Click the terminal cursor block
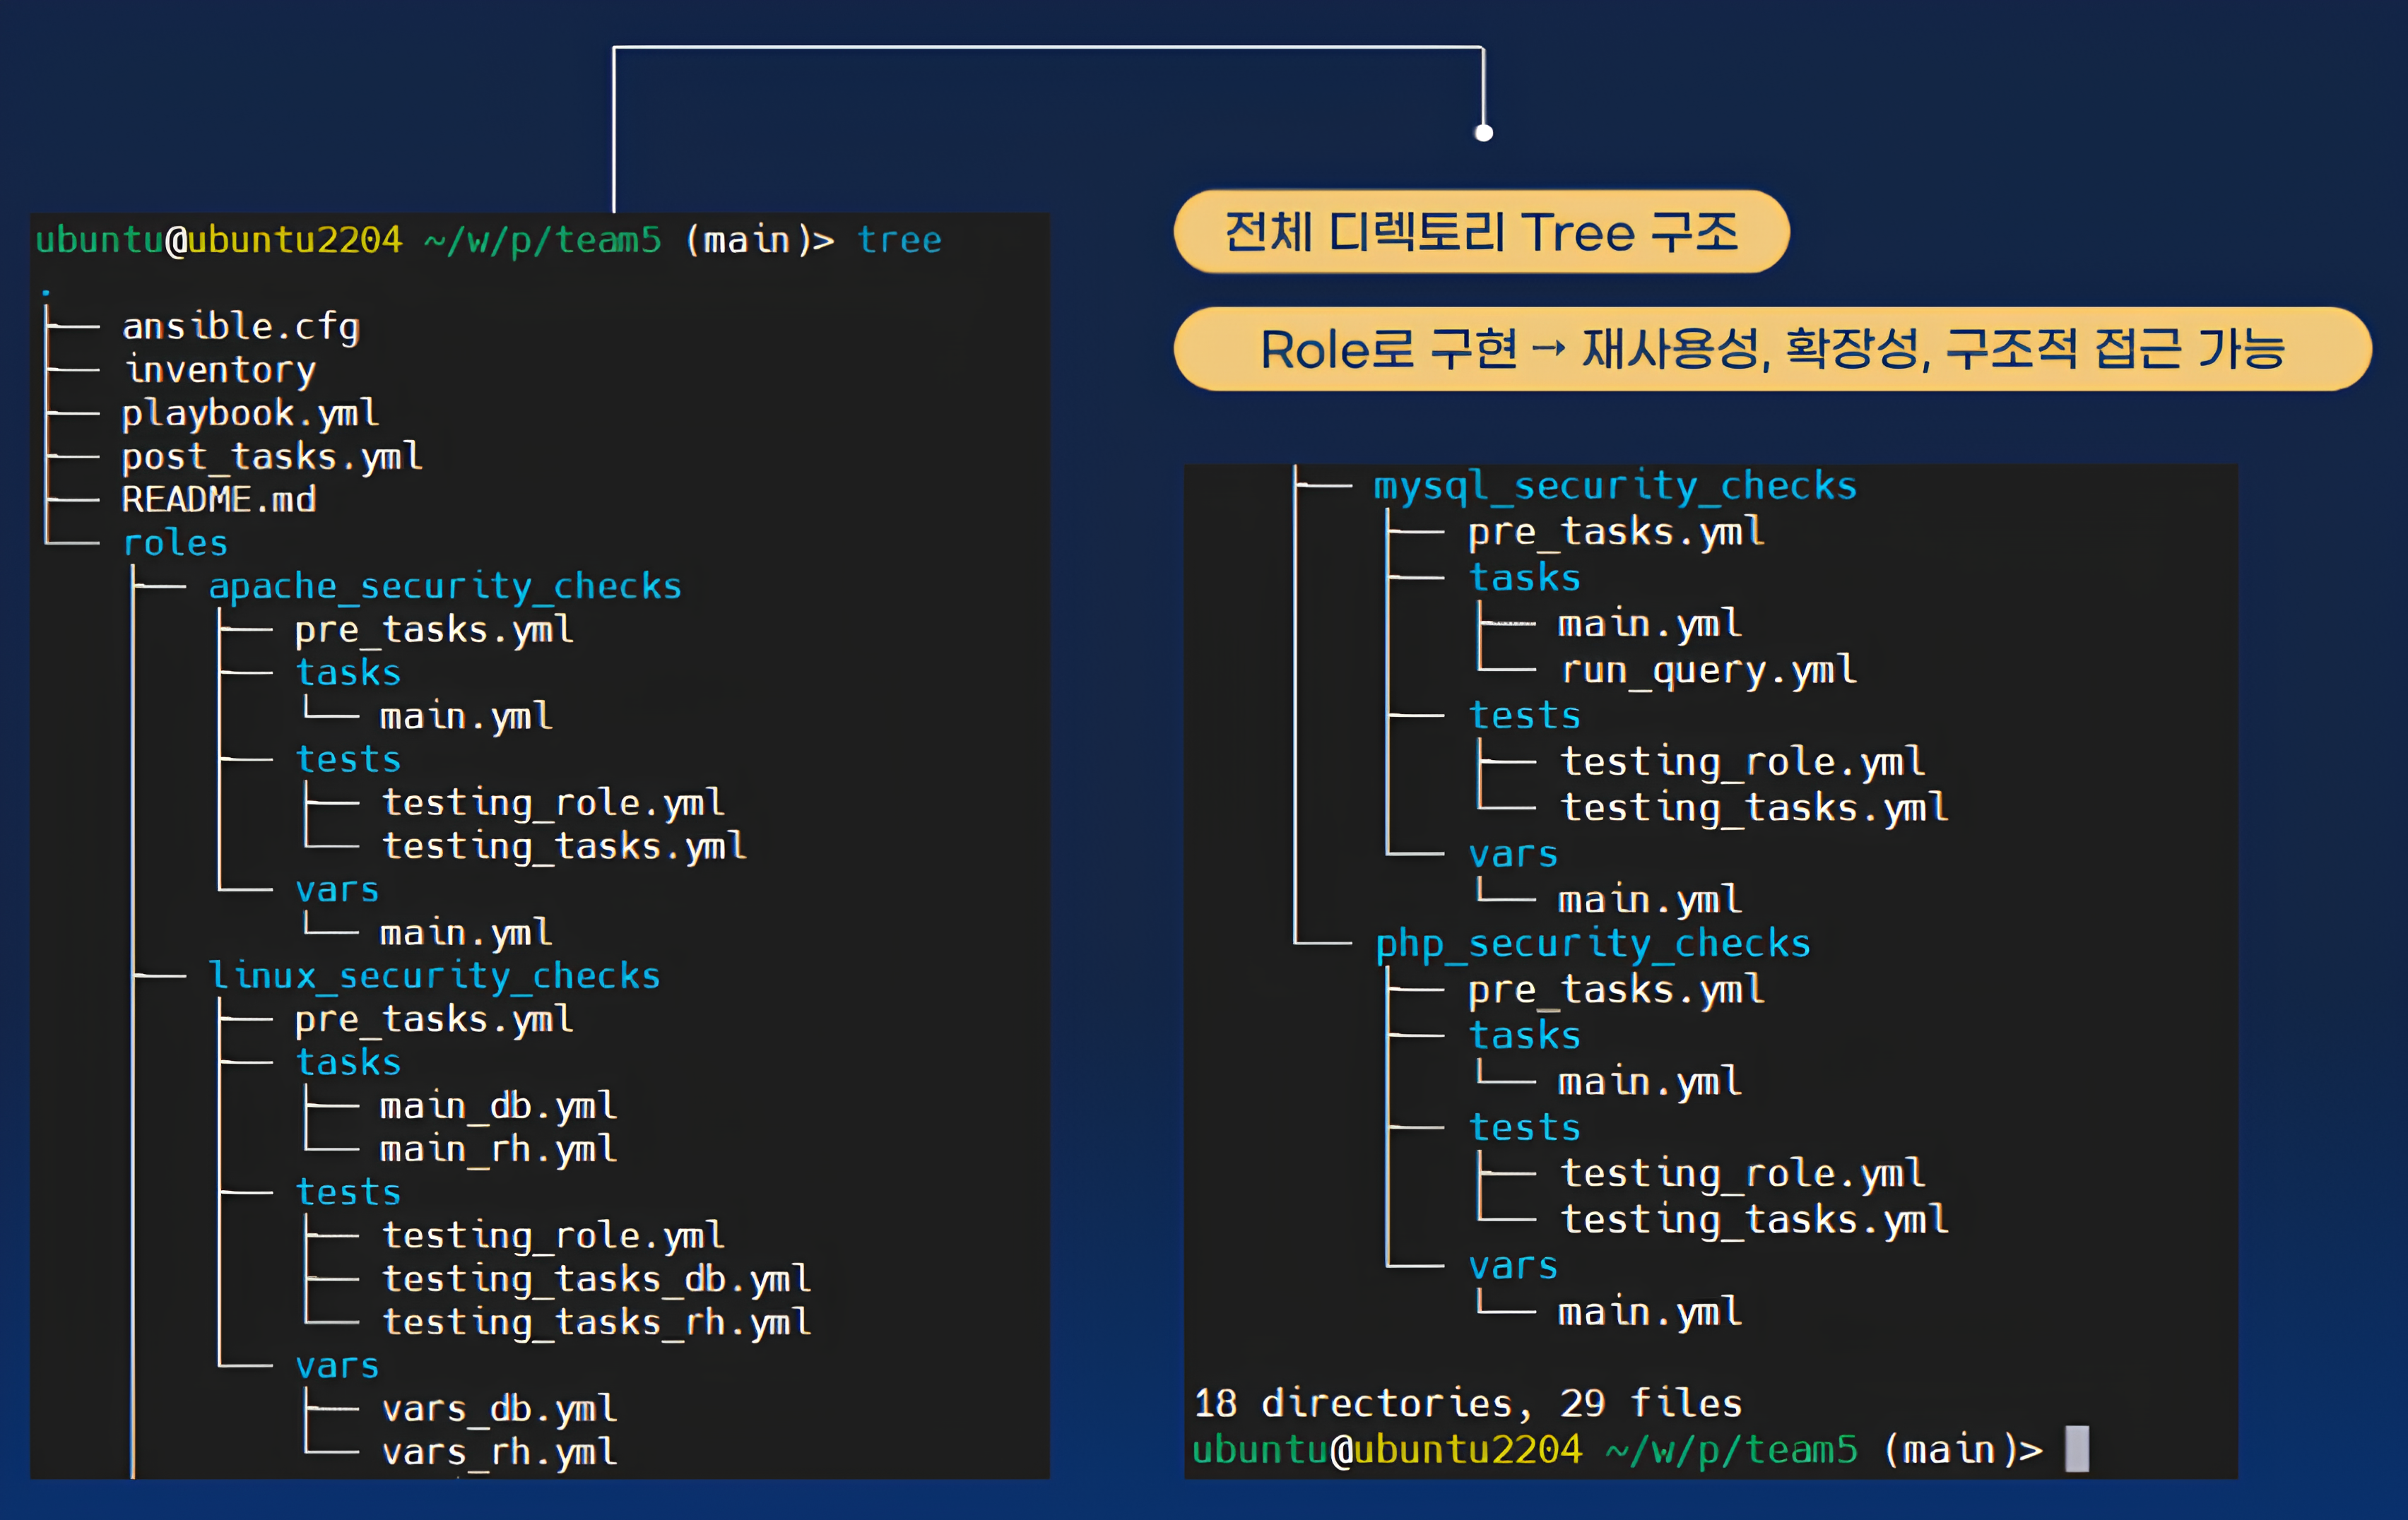2408x1520 pixels. [2077, 1449]
